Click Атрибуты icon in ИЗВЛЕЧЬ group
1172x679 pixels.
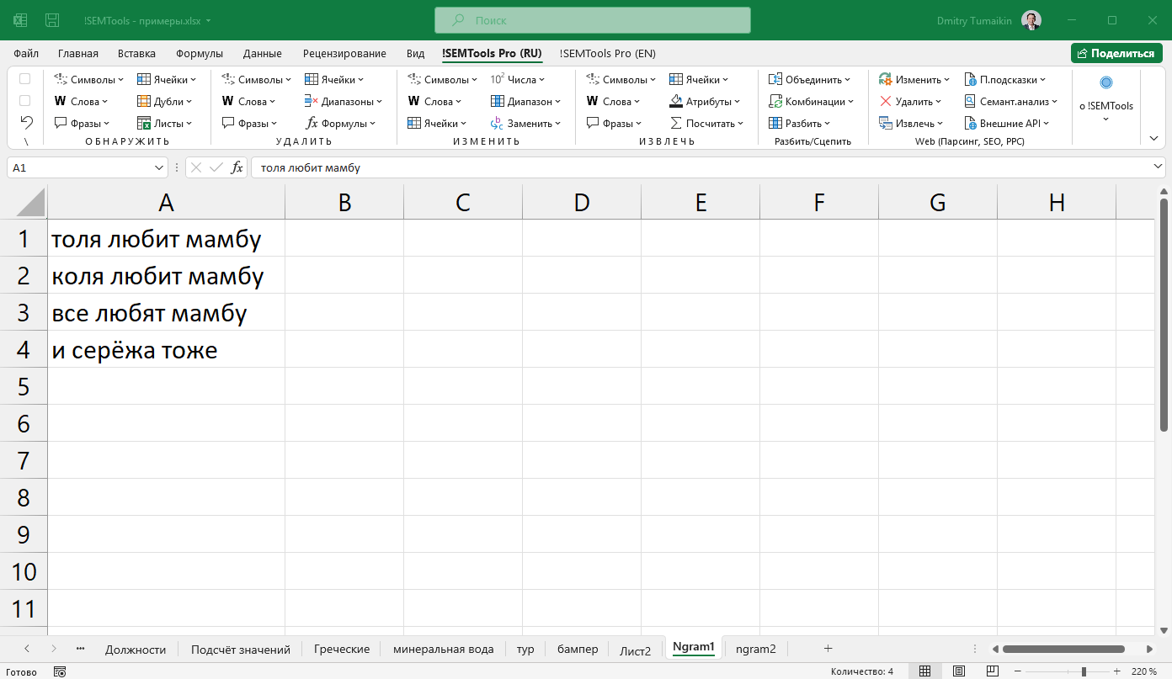coord(676,102)
